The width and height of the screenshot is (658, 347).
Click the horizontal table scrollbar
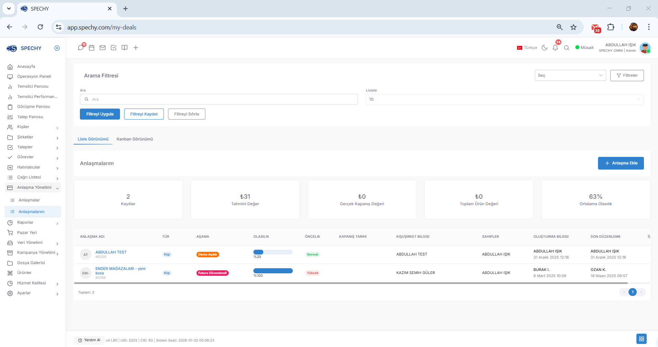[x=351, y=283]
